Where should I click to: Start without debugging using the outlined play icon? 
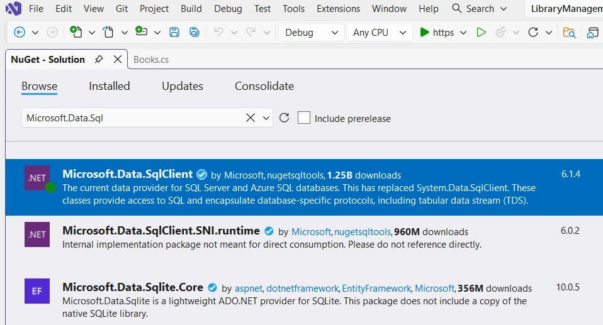coord(481,33)
